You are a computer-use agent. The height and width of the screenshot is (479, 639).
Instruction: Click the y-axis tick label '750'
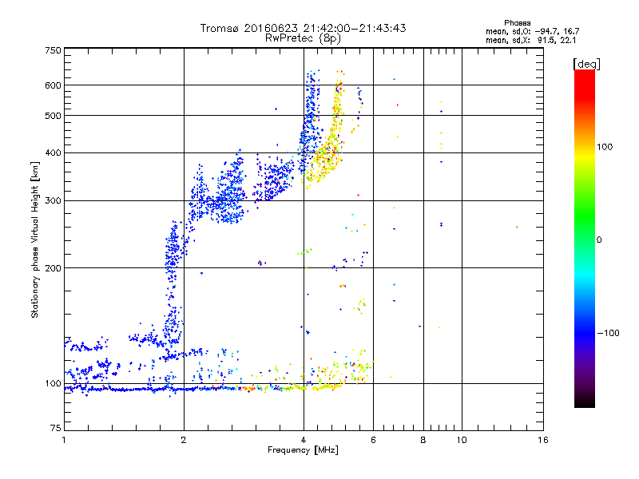(x=53, y=50)
